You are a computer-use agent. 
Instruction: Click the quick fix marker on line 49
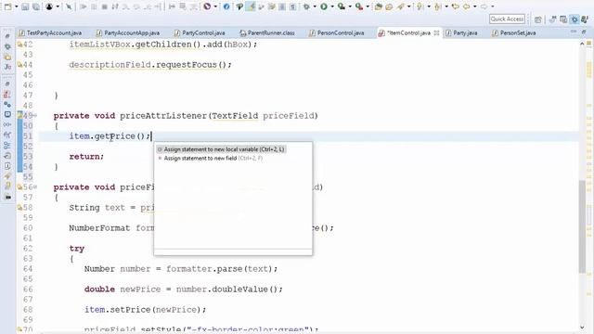[x=19, y=115]
